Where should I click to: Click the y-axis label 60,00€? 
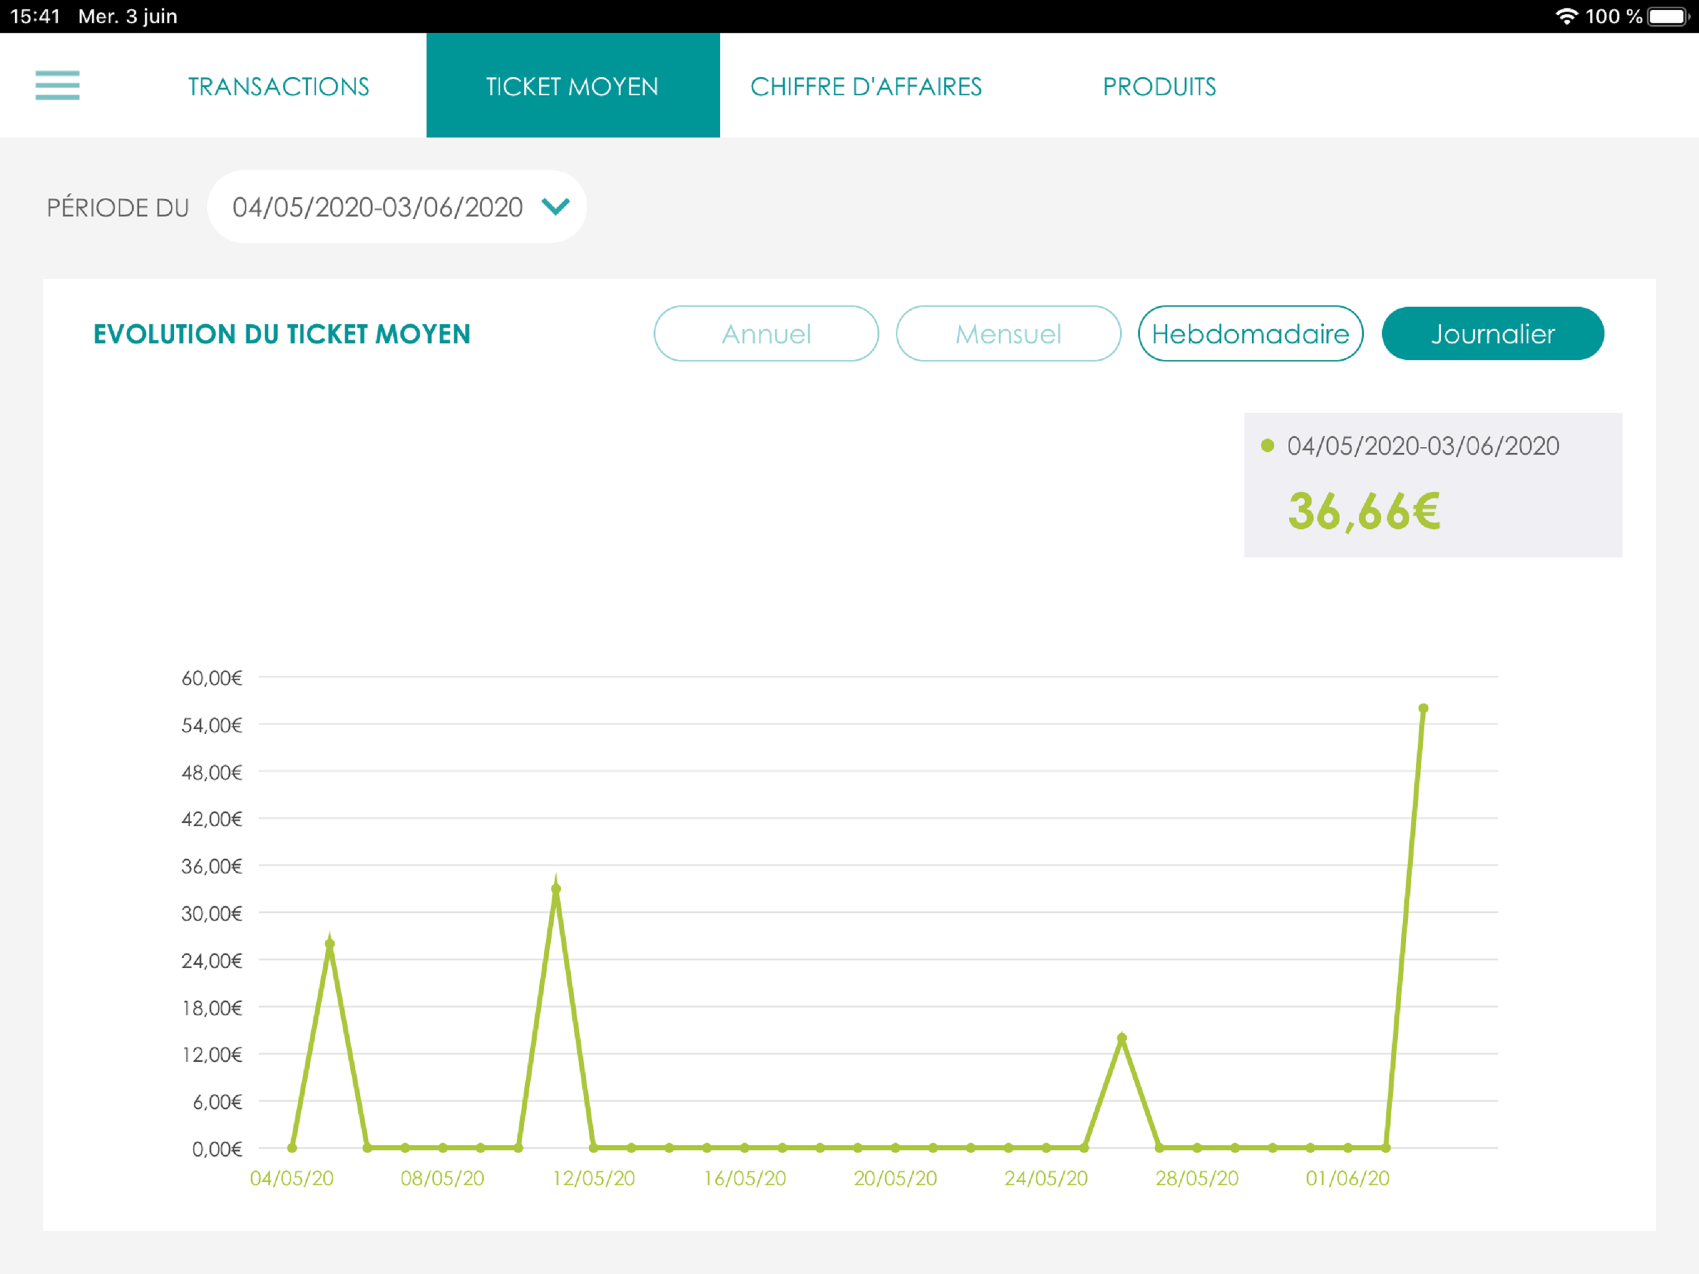tap(212, 677)
